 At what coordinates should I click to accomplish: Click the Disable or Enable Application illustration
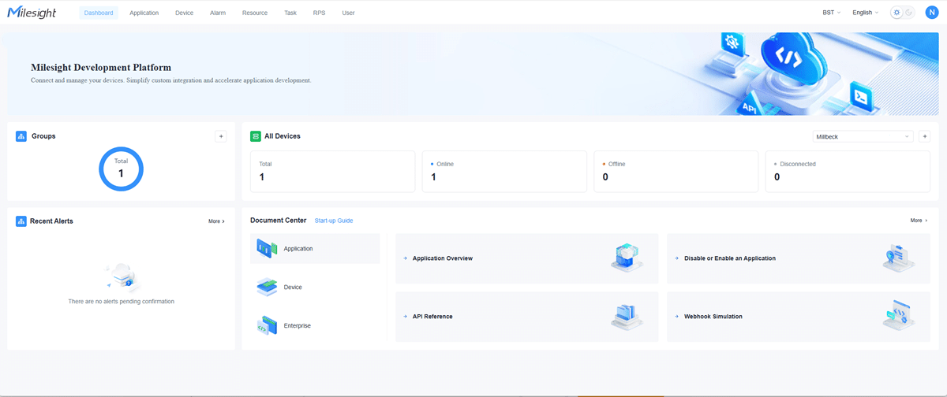899,258
